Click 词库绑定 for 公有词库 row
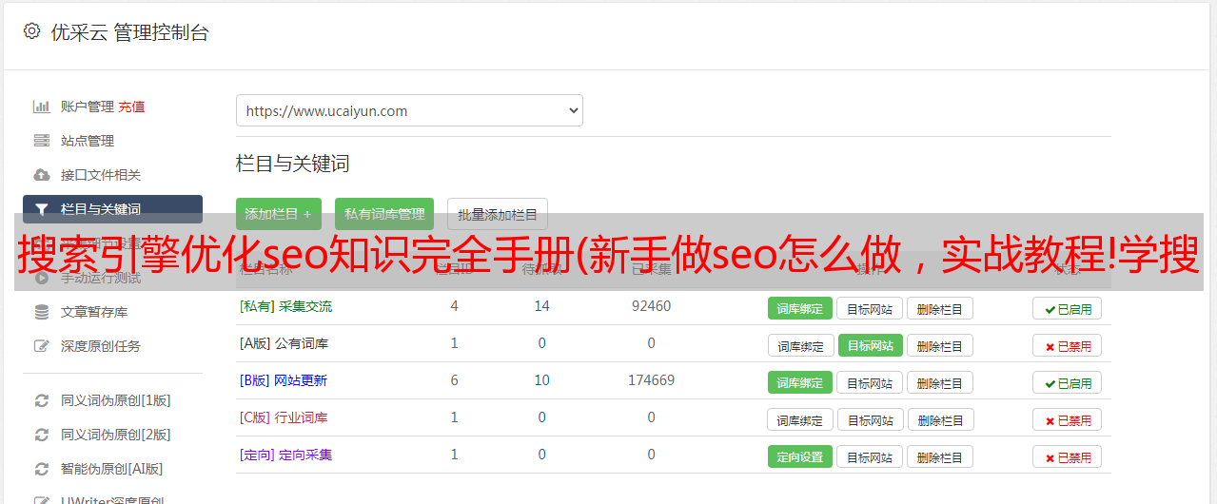Viewport: 1217px width, 504px height. point(801,345)
